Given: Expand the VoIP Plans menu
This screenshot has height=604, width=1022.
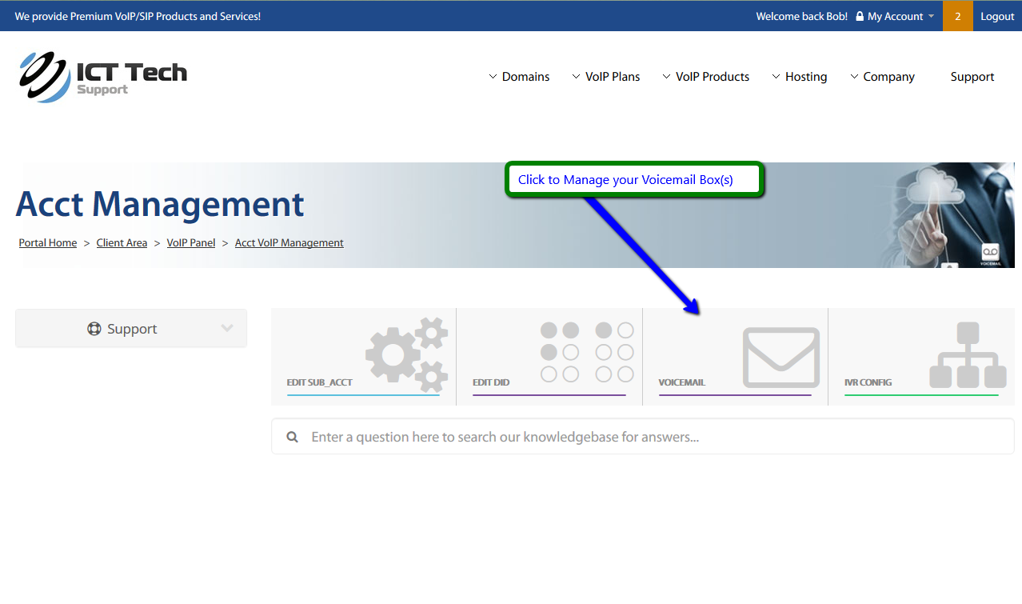Looking at the screenshot, I should [x=606, y=77].
